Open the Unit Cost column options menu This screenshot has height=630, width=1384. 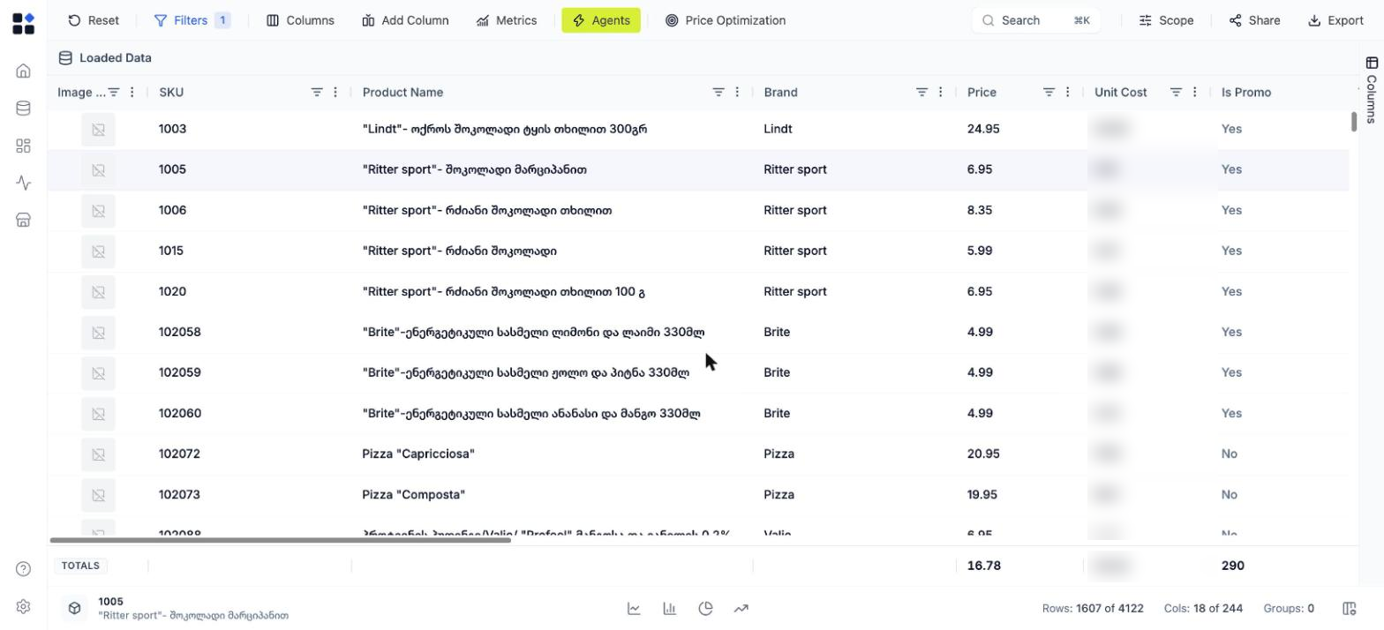(1194, 92)
